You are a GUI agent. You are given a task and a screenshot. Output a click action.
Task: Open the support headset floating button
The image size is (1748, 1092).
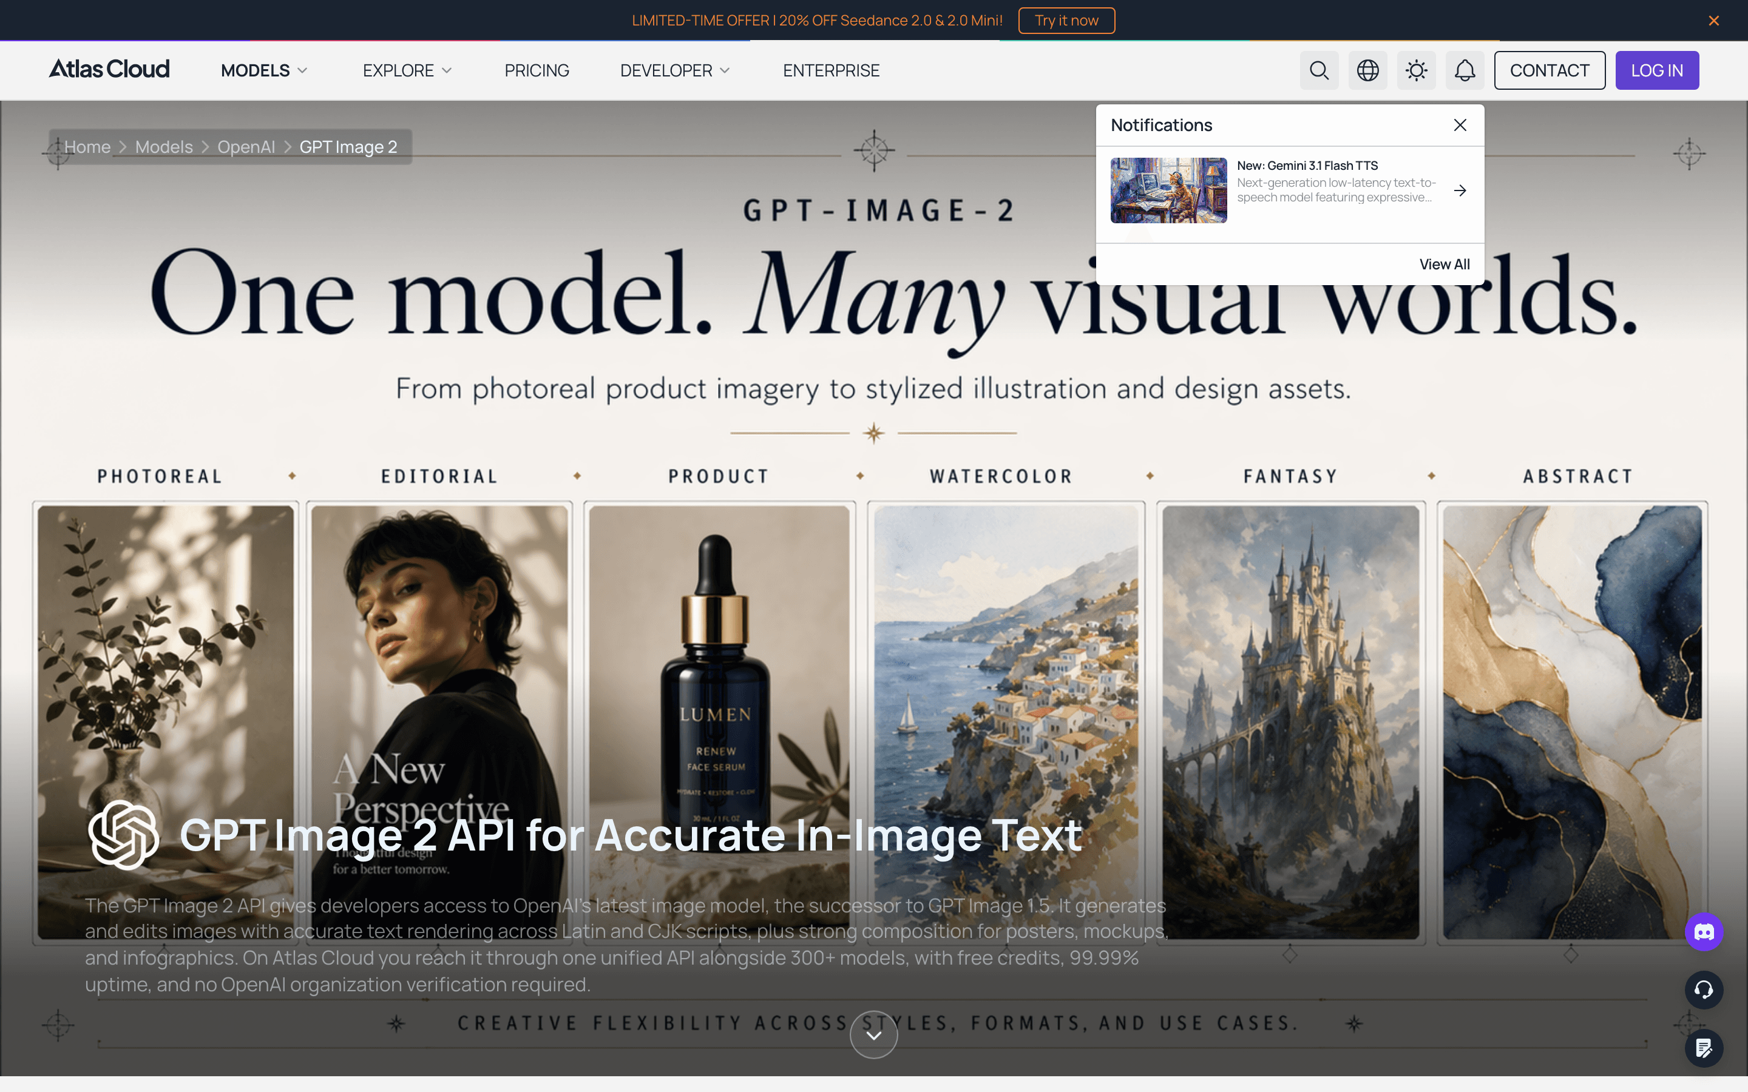click(x=1704, y=989)
